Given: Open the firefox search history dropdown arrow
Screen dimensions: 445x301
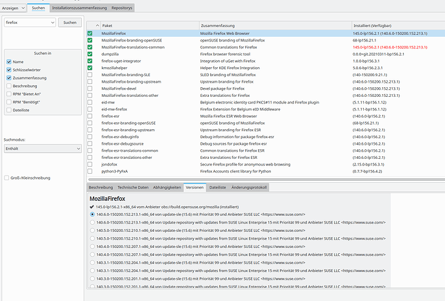Looking at the screenshot, I should point(52,22).
